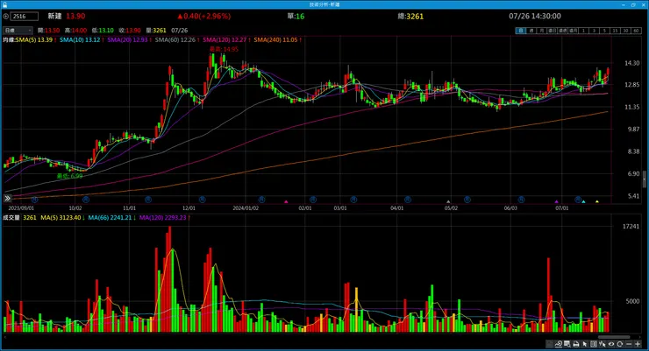Select the 還日 adjusted daily tab
This screenshot has width=649, height=351.
(553, 31)
